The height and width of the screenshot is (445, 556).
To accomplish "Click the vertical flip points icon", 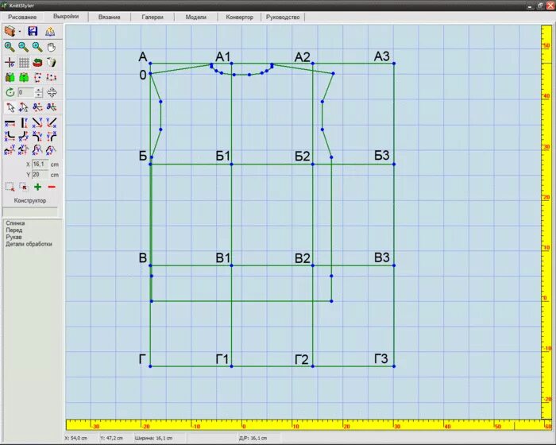I will 37,77.
